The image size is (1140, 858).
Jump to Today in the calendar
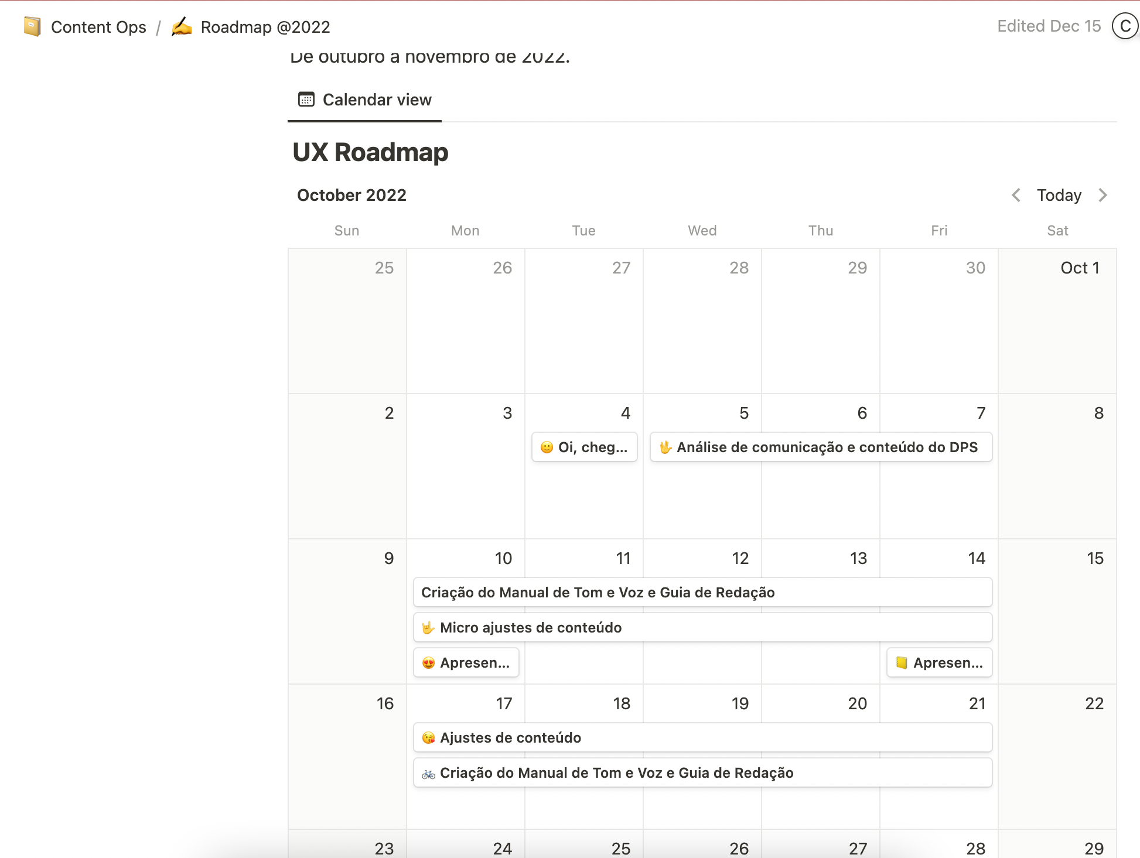(1059, 195)
